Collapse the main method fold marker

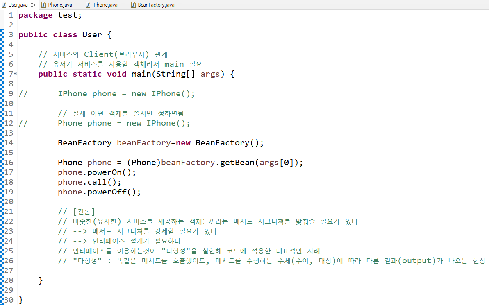click(x=15, y=74)
